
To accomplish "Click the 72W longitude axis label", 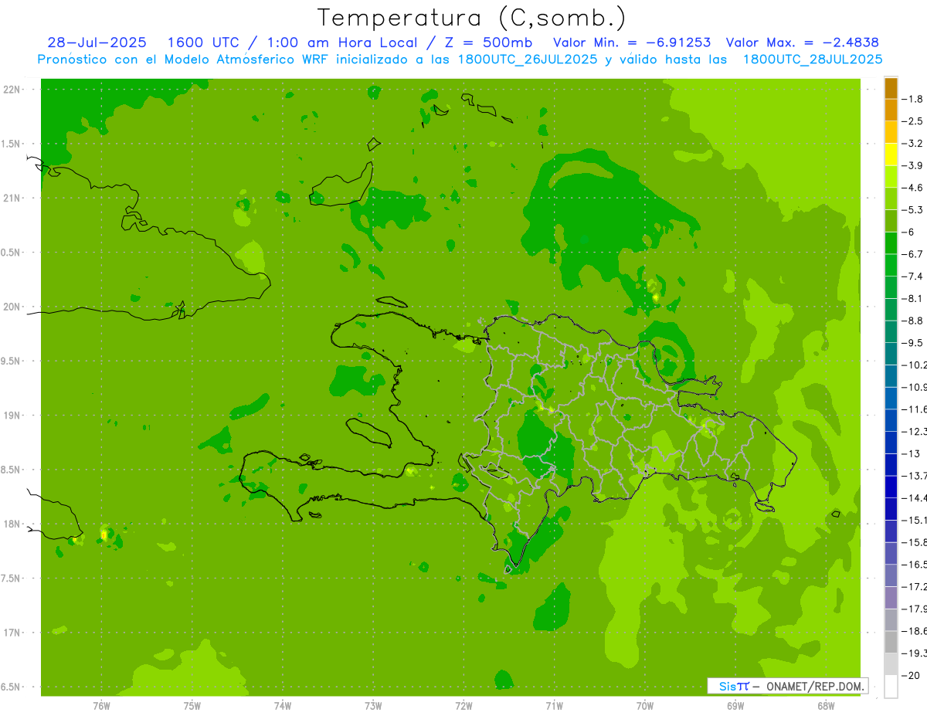I will [x=463, y=705].
